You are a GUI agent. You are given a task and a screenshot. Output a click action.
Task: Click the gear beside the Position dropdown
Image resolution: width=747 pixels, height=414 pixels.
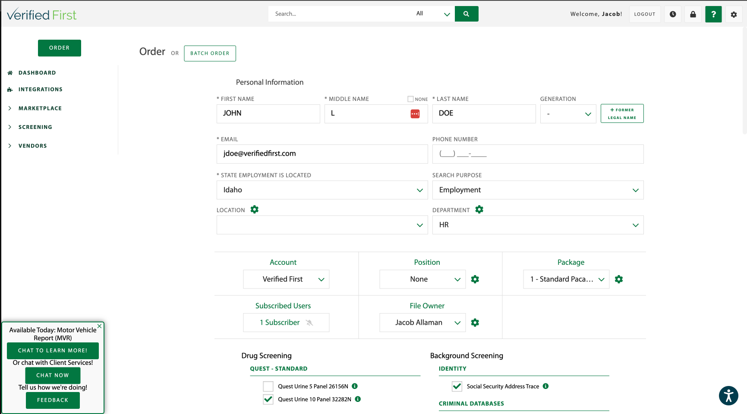pyautogui.click(x=475, y=279)
